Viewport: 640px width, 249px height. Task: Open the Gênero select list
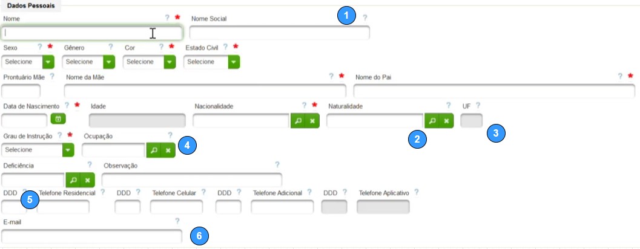[88, 62]
